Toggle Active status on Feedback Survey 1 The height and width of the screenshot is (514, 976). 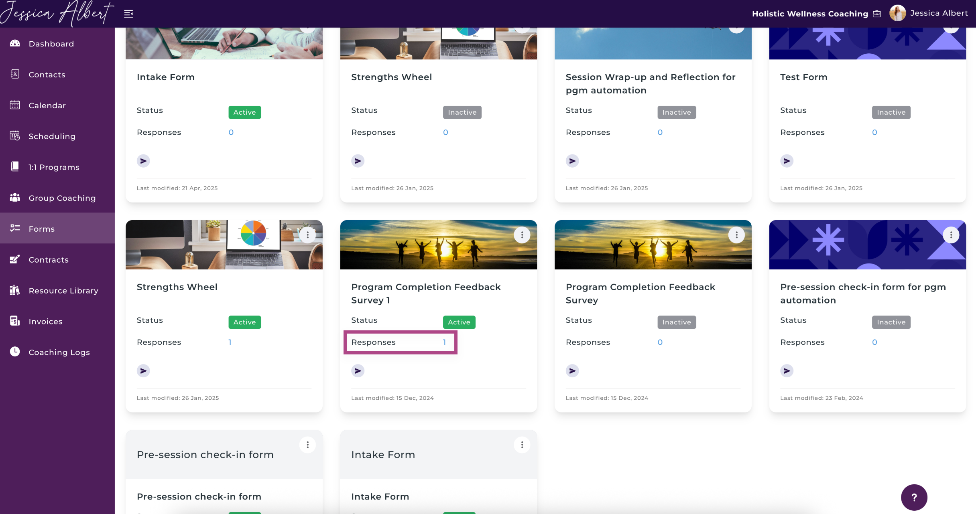(459, 322)
